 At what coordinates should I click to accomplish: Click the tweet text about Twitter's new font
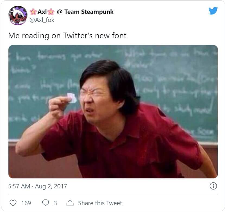(67, 36)
